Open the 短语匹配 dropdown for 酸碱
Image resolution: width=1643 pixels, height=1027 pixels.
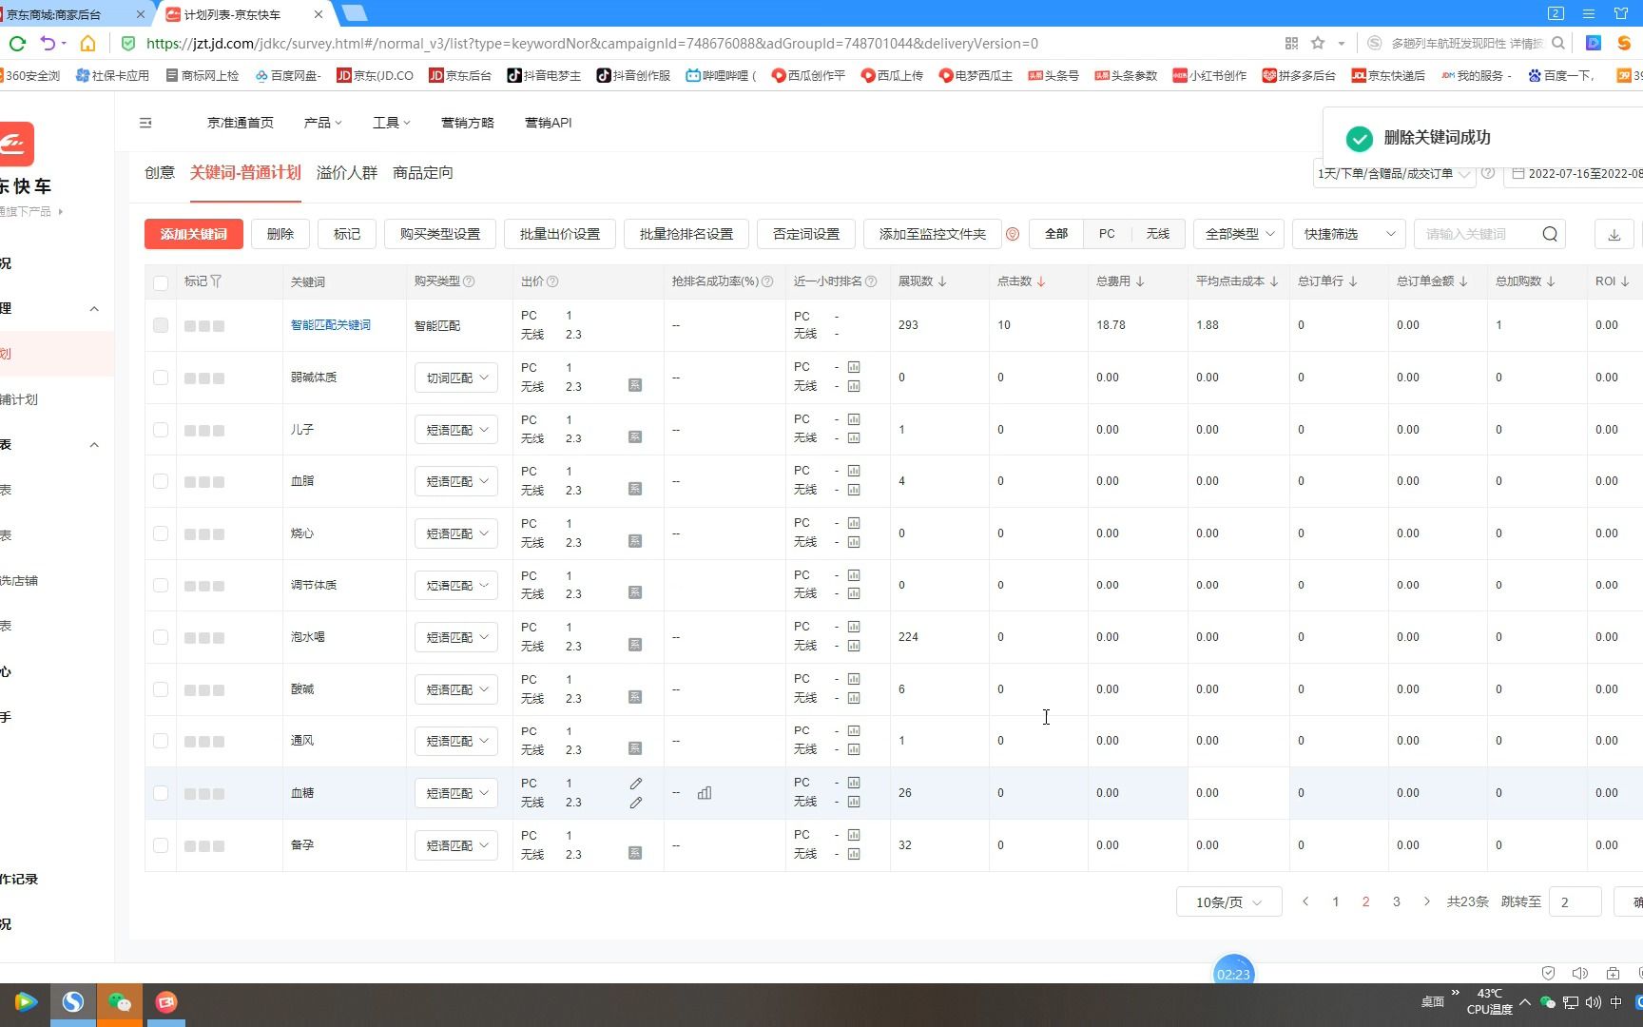pos(456,689)
